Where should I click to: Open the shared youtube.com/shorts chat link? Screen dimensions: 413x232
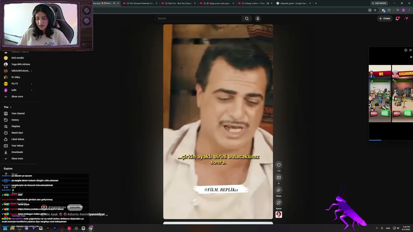tap(41, 209)
